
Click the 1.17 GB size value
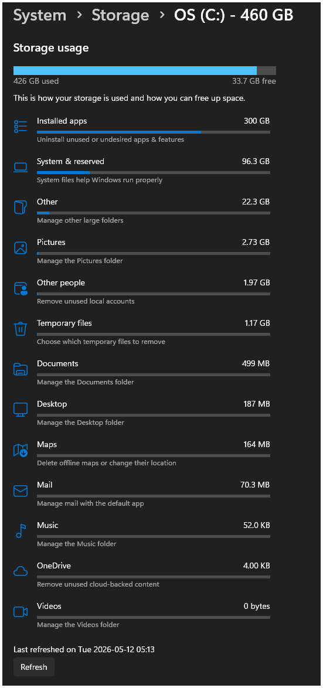coord(257,323)
